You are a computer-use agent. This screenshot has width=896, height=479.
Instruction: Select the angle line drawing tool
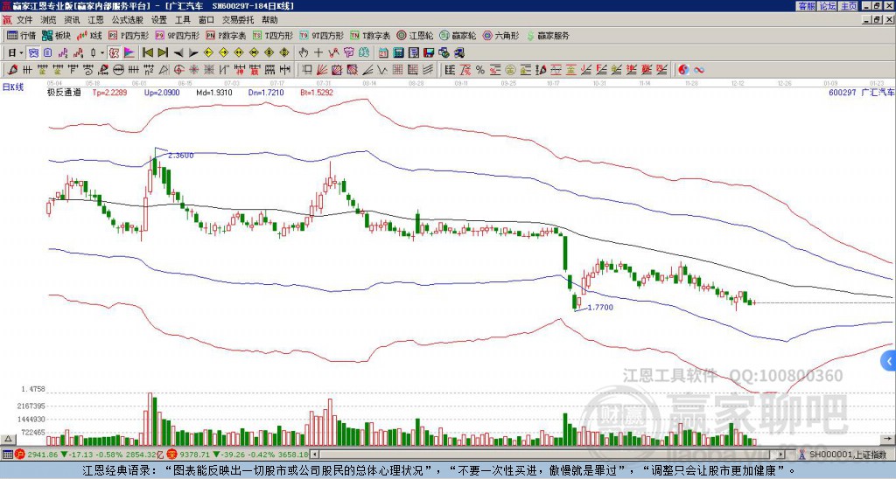coord(368,70)
